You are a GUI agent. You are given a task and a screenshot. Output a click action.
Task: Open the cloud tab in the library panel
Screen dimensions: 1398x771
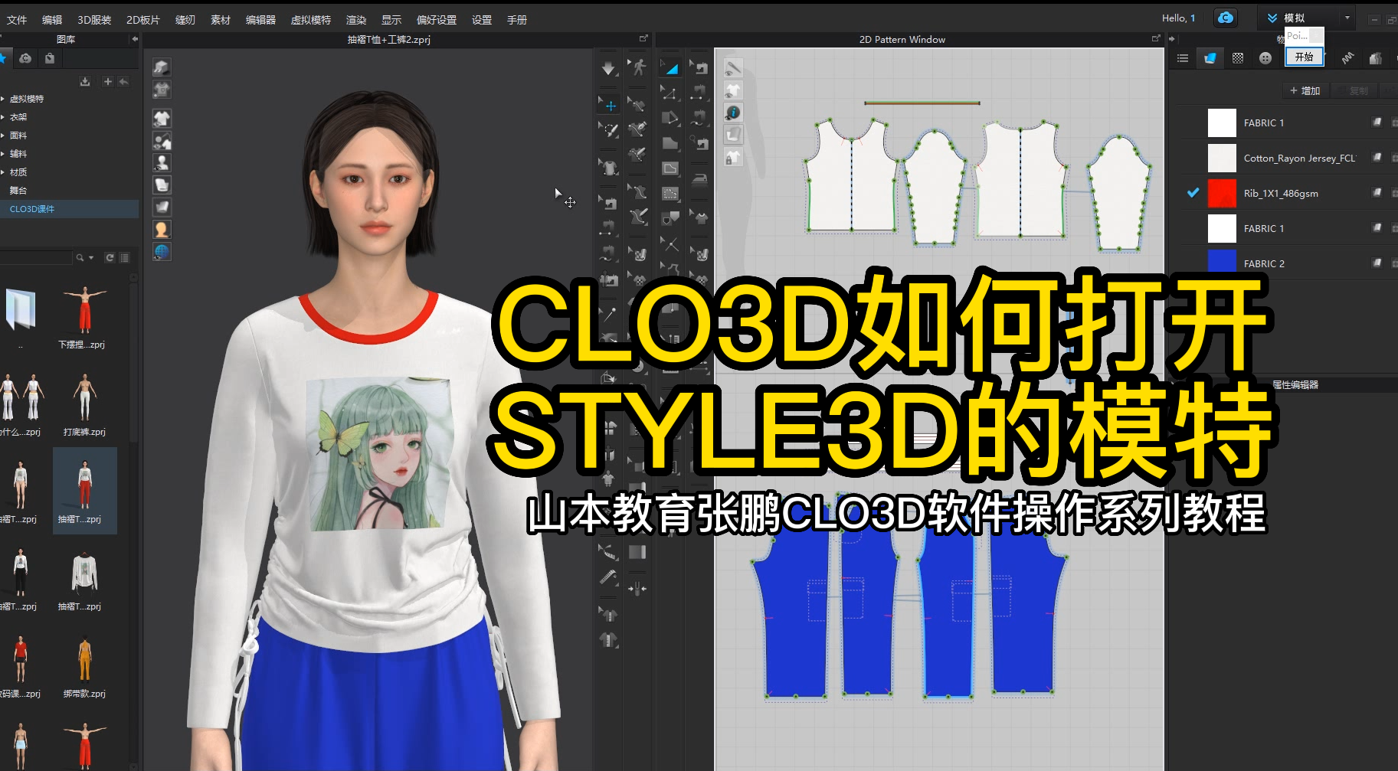(25, 58)
